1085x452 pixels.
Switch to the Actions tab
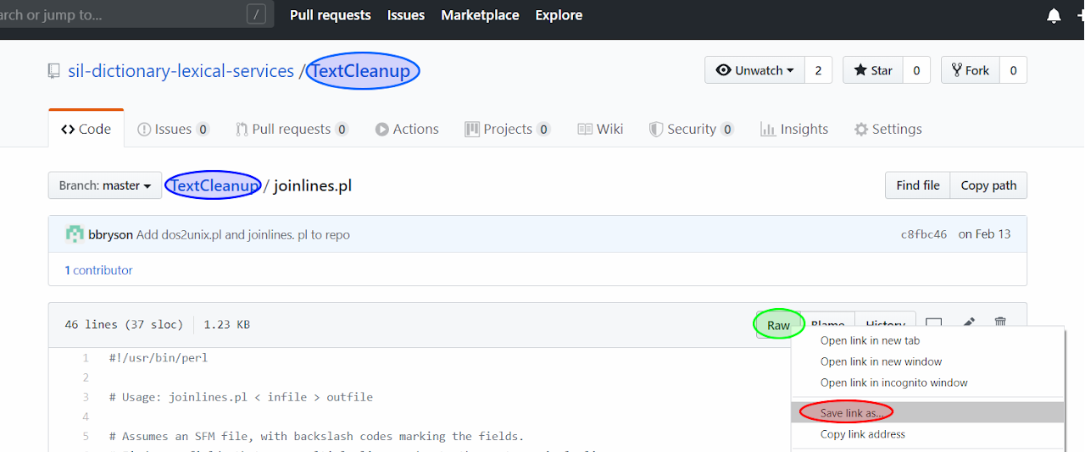[407, 129]
